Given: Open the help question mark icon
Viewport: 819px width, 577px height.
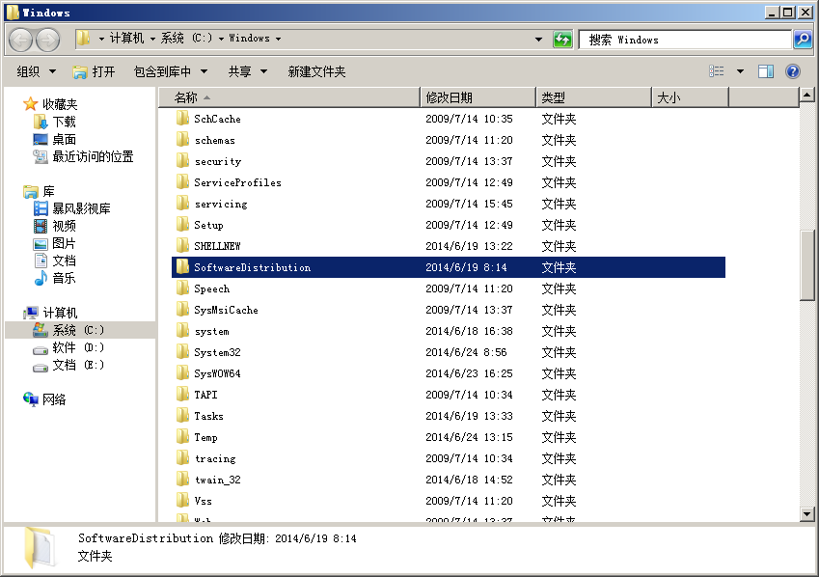Looking at the screenshot, I should (792, 71).
